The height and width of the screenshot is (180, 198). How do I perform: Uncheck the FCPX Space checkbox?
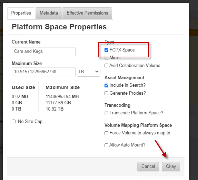tap(106, 50)
